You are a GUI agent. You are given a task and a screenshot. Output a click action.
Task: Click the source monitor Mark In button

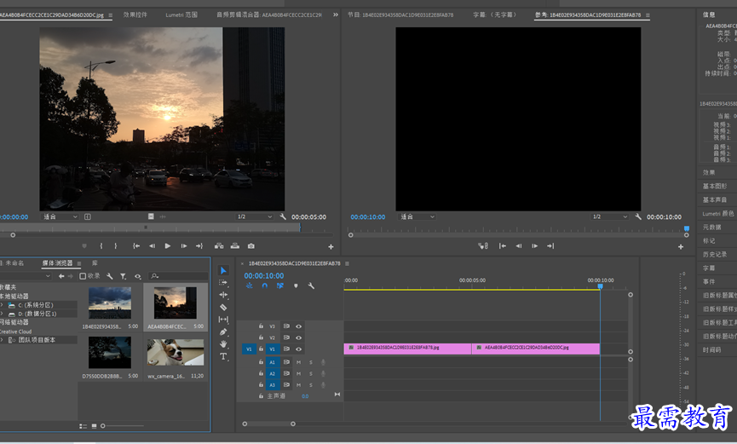101,246
